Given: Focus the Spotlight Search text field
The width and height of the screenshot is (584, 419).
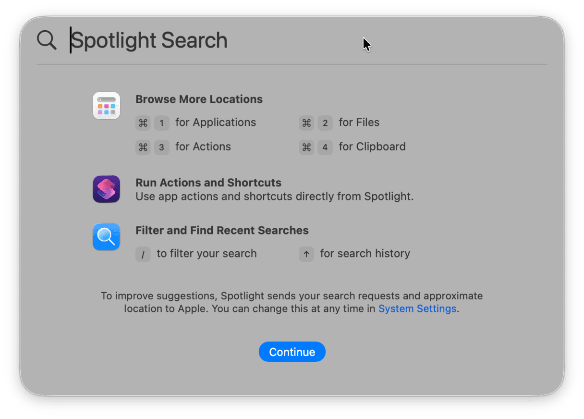Looking at the screenshot, I should coord(307,40).
